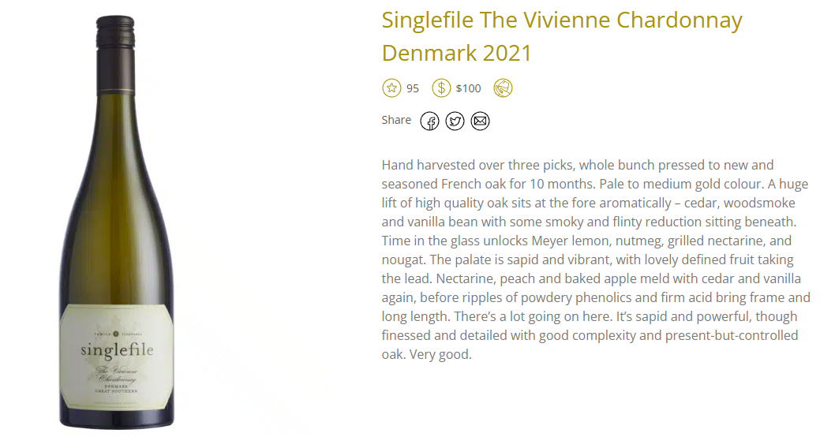
Task: Click the singlefile brand name on label
Action: pyautogui.click(x=117, y=349)
